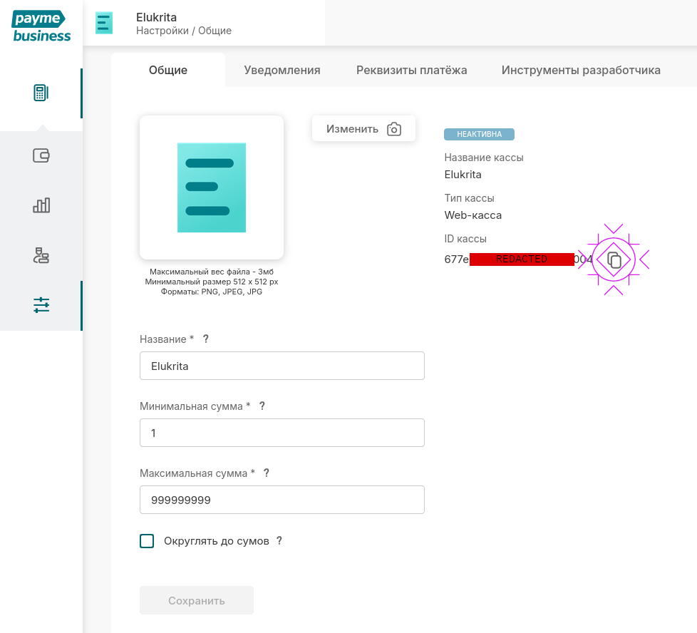Select the Название input containing Elukrita

tap(282, 366)
